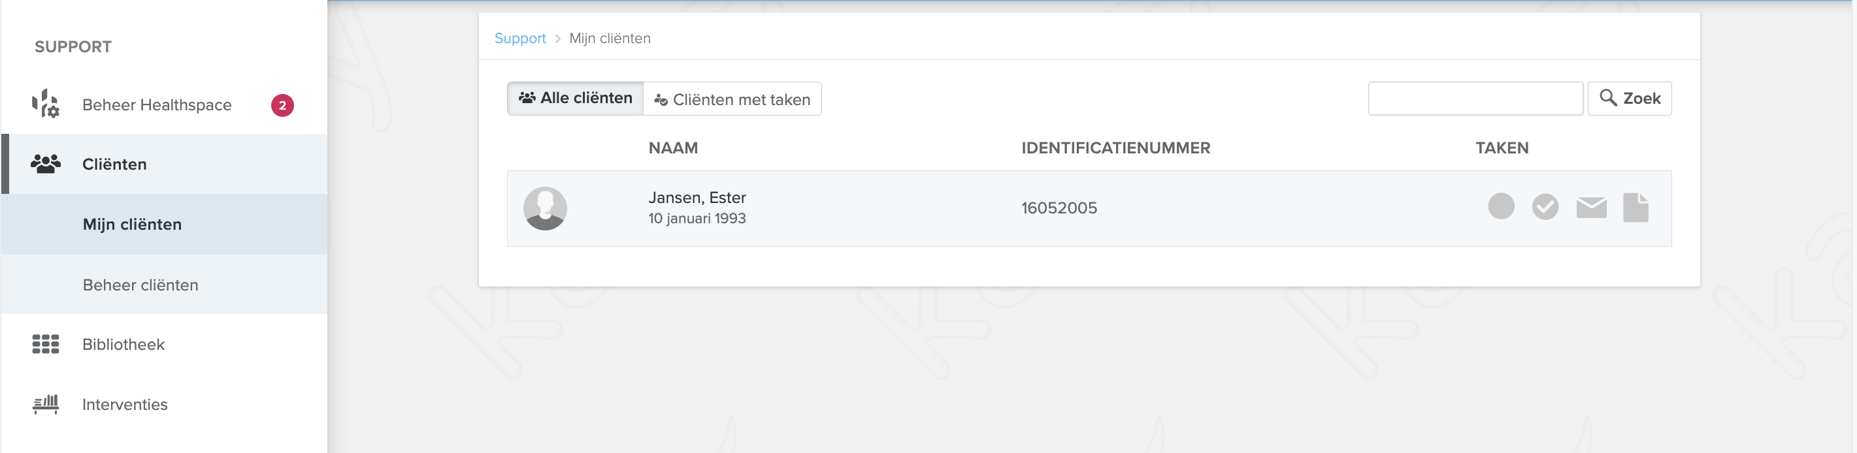Screen dimensions: 1857x453
Task: Click the client search input field
Action: (x=1475, y=99)
